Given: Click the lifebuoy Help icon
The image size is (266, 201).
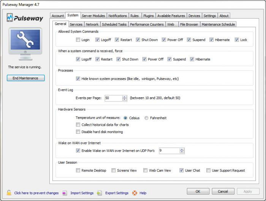Looking at the screenshot, I should pos(135,193).
